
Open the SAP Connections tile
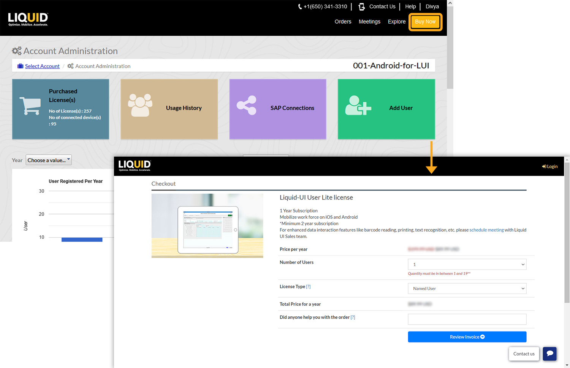[278, 109]
